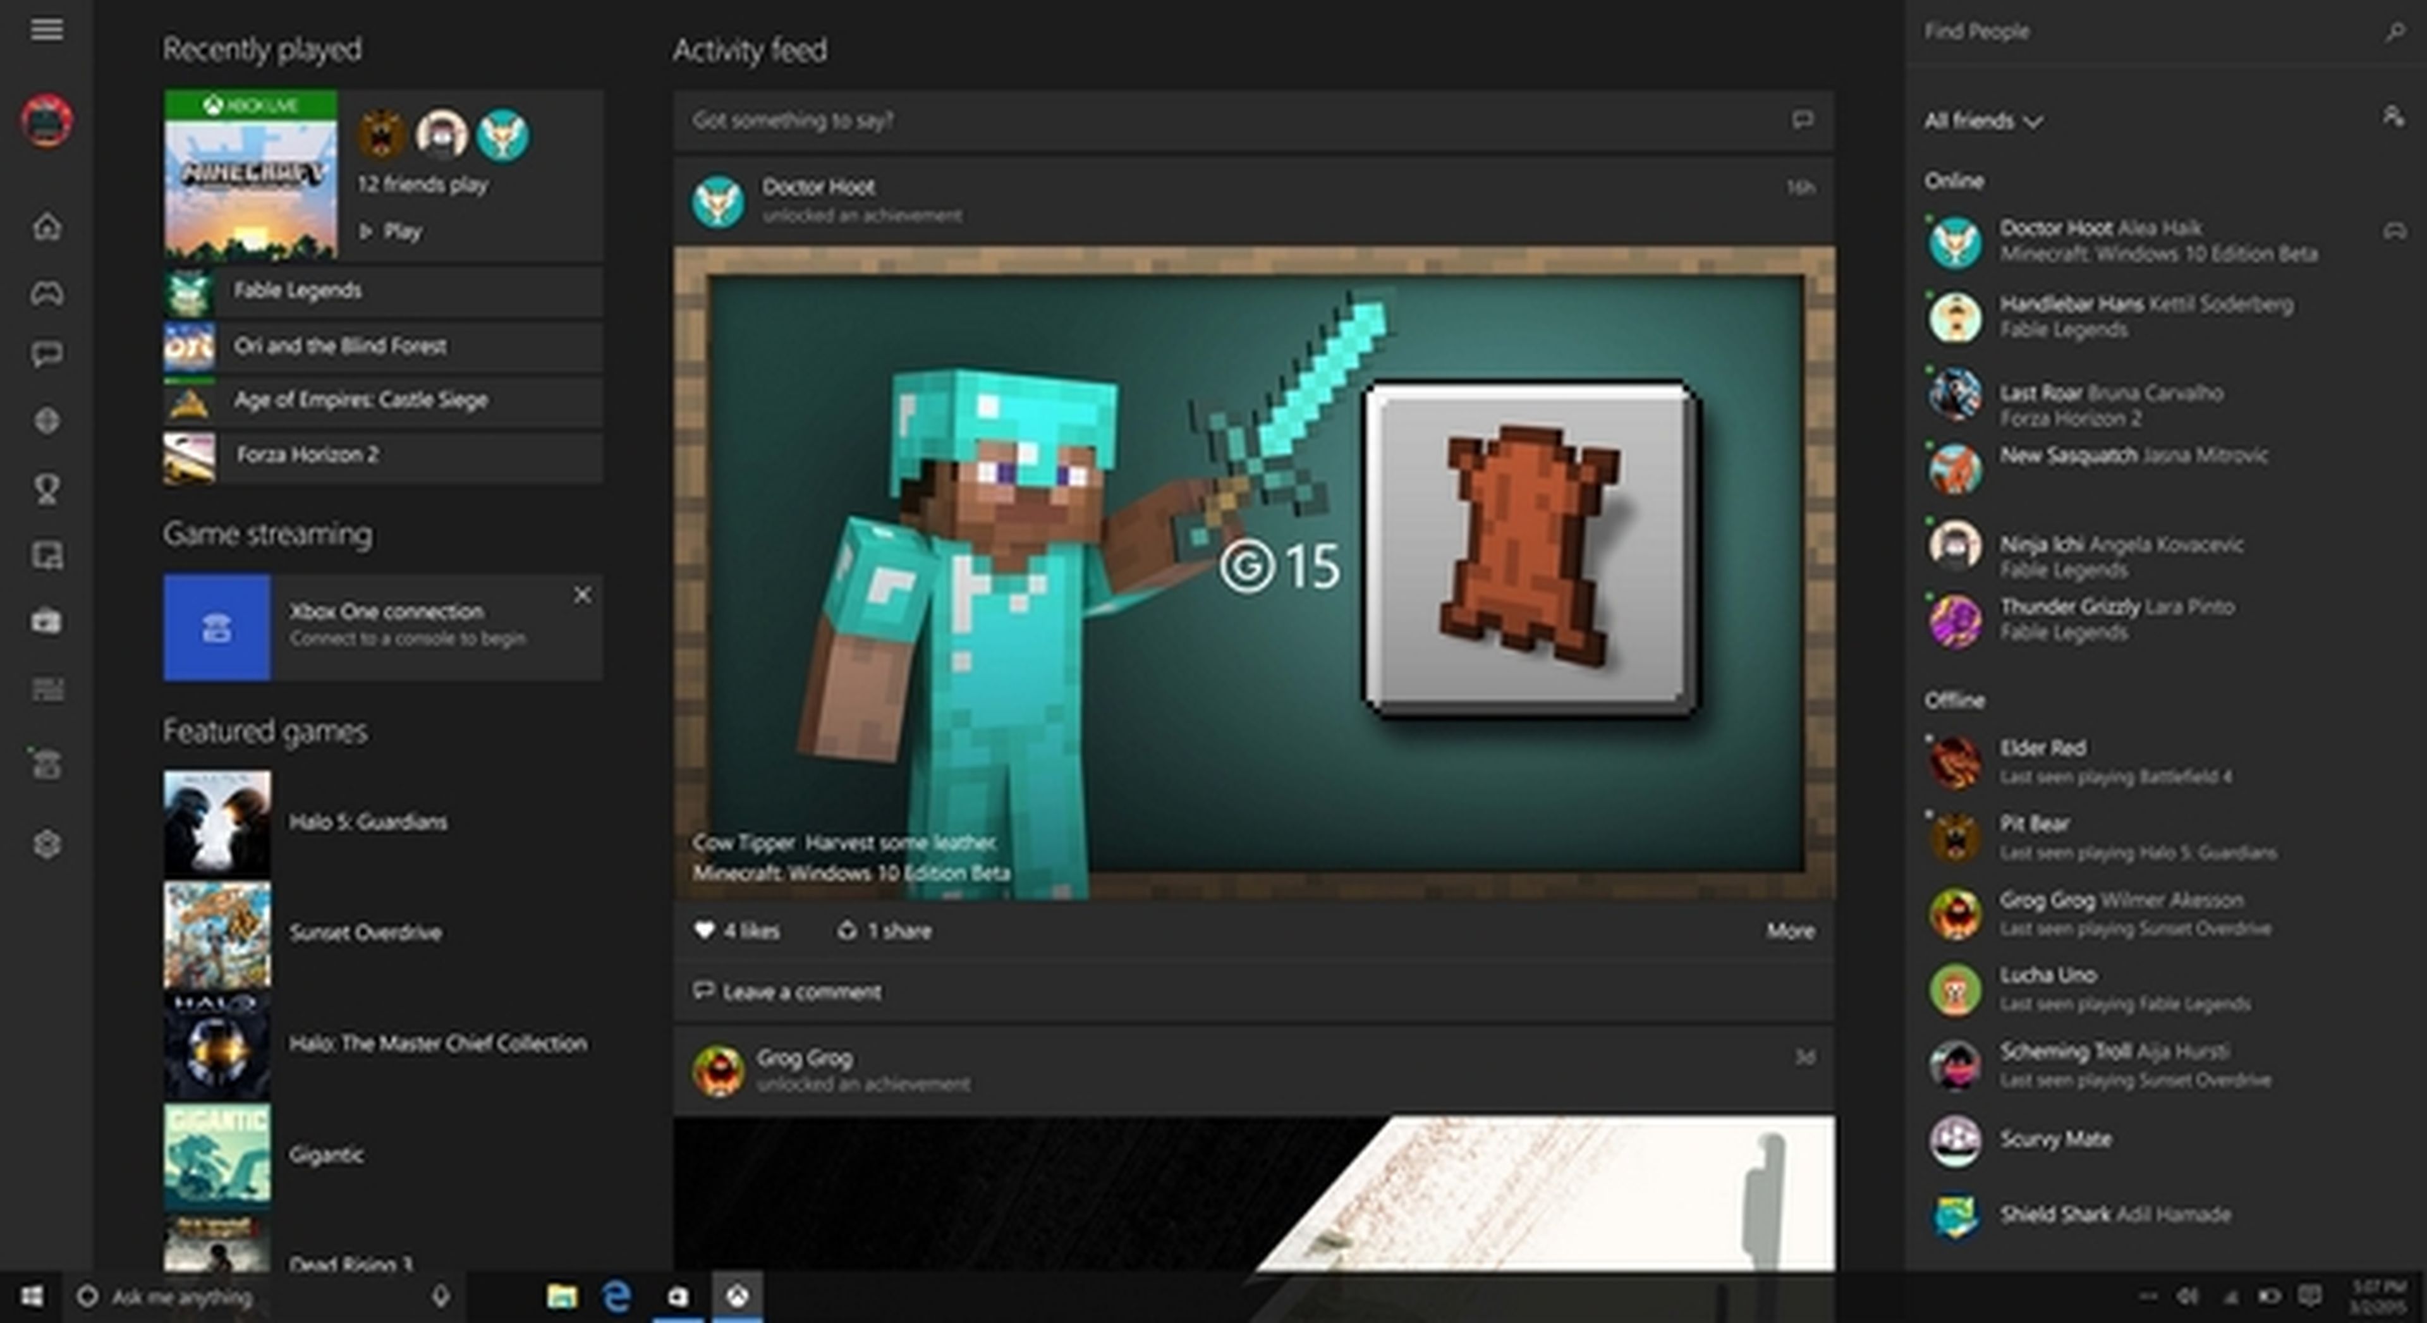Select Scheming Troll in the offline friends
Screen dimensions: 2427x1323
point(2165,1065)
